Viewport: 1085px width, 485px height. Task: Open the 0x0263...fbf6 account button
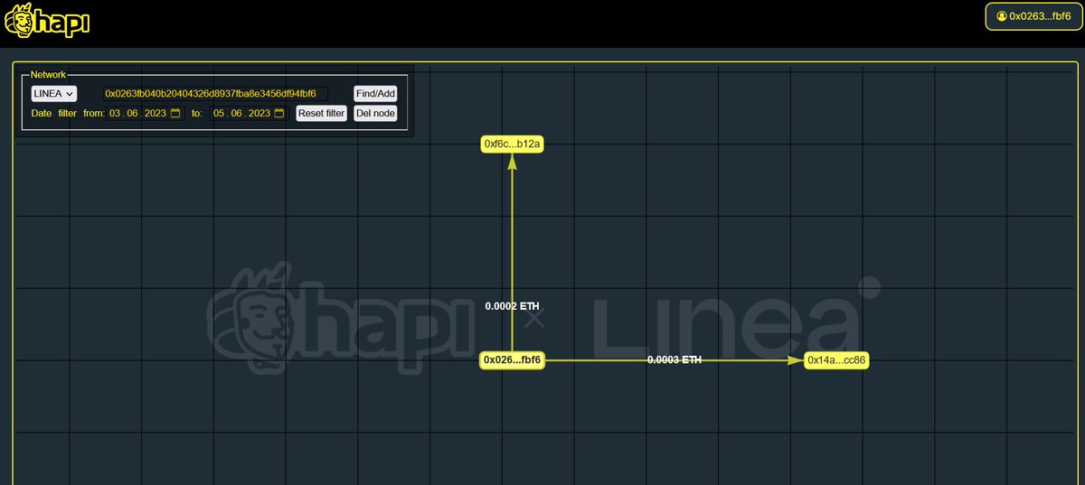[x=1033, y=16]
